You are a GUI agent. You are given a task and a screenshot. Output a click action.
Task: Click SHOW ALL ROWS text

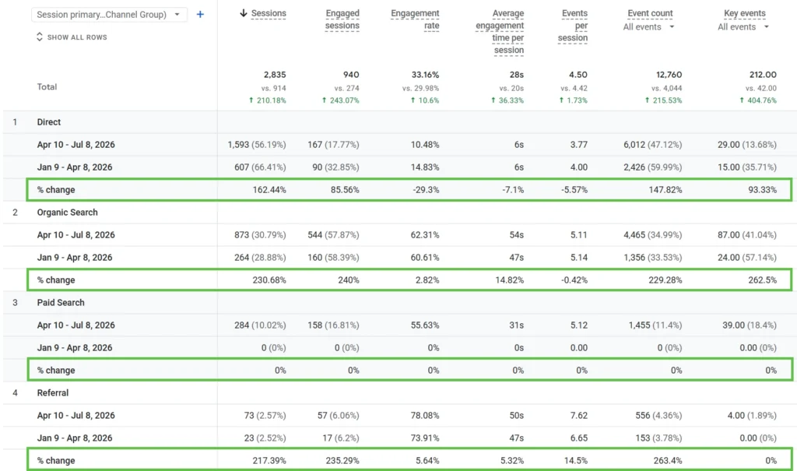(x=77, y=37)
